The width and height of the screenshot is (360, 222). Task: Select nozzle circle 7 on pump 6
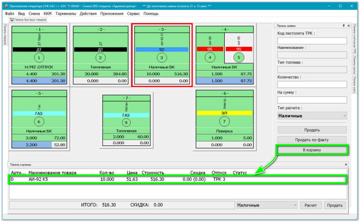(224, 122)
